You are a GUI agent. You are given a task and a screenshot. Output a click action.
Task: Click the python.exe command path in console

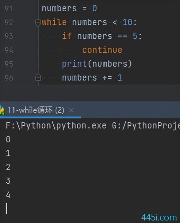coord(56,126)
